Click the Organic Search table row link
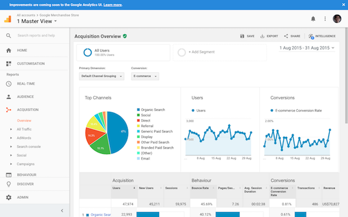 click(101, 215)
